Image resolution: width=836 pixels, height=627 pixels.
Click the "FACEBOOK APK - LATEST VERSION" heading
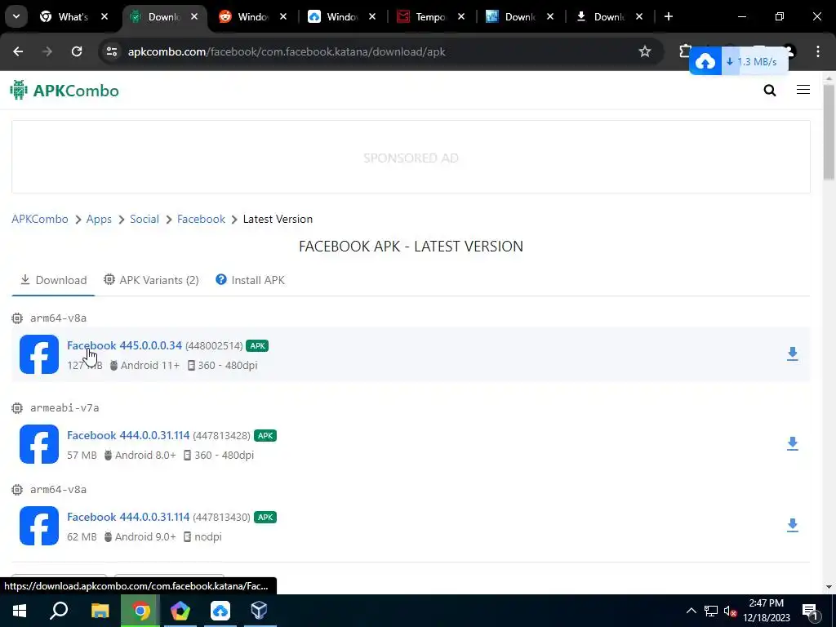click(411, 247)
